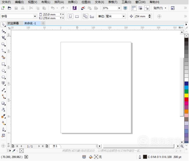Select the Transparency tool
The width and height of the screenshot is (189, 161).
tap(3, 109)
